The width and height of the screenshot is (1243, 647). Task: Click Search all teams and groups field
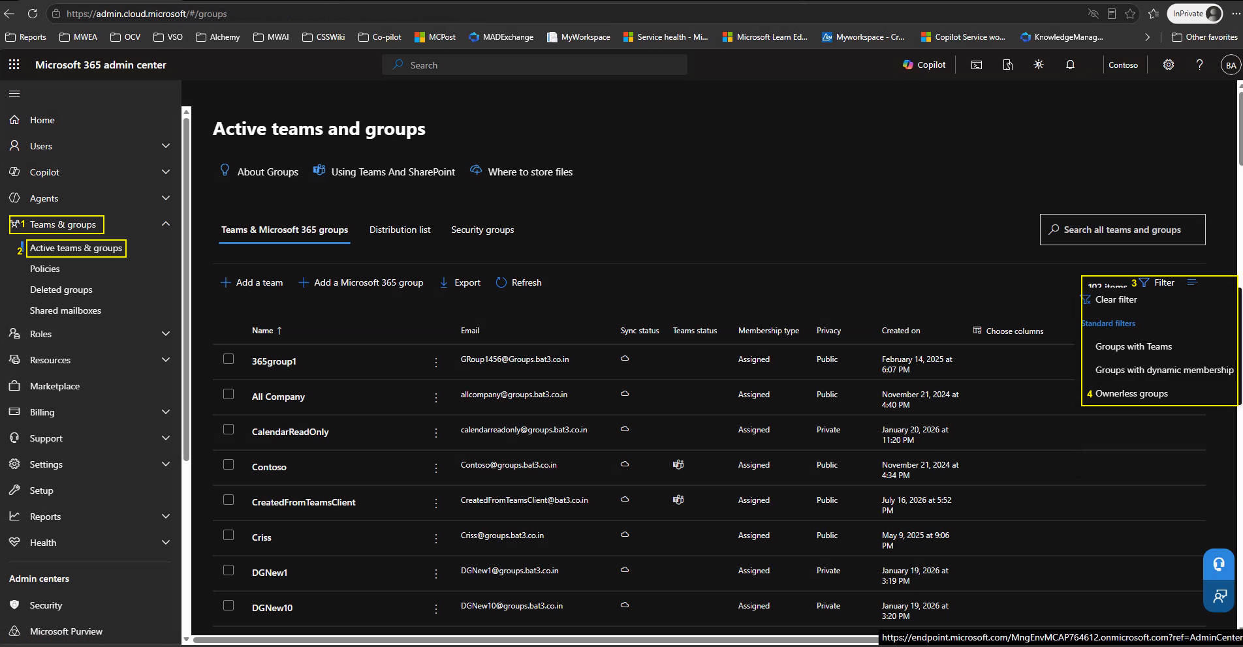point(1123,230)
